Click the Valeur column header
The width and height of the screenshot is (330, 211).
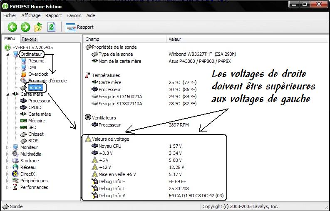(175, 39)
